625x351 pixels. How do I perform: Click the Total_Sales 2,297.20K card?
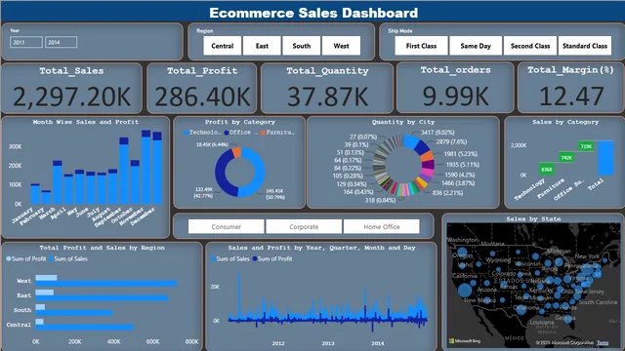pos(71,89)
